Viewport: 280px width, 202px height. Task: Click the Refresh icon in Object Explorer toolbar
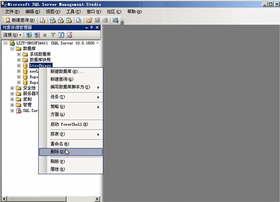[x=61, y=35]
